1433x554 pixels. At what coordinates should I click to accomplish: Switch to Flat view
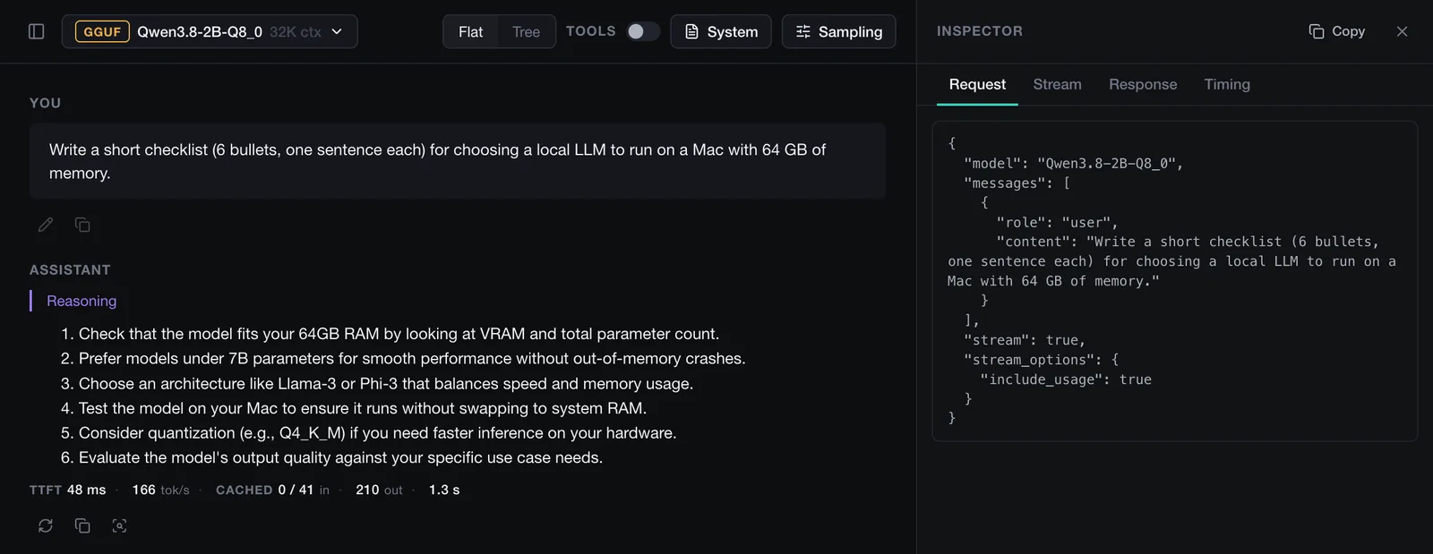[x=470, y=31]
